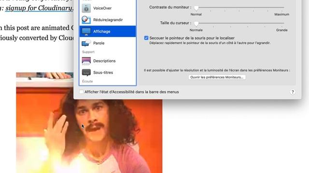Screen dimensions: 309x173
Task: Open the VoiceOver accessibility settings
Action: click(x=108, y=8)
